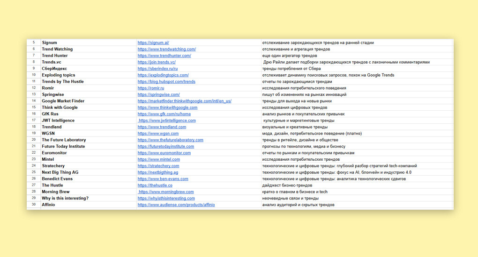Open the trendwatching.com link

[x=166, y=49]
